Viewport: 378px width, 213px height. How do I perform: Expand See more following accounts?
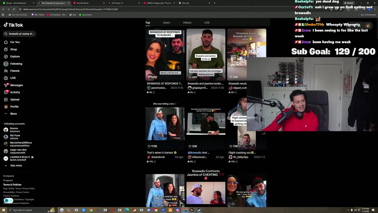click(x=13, y=166)
